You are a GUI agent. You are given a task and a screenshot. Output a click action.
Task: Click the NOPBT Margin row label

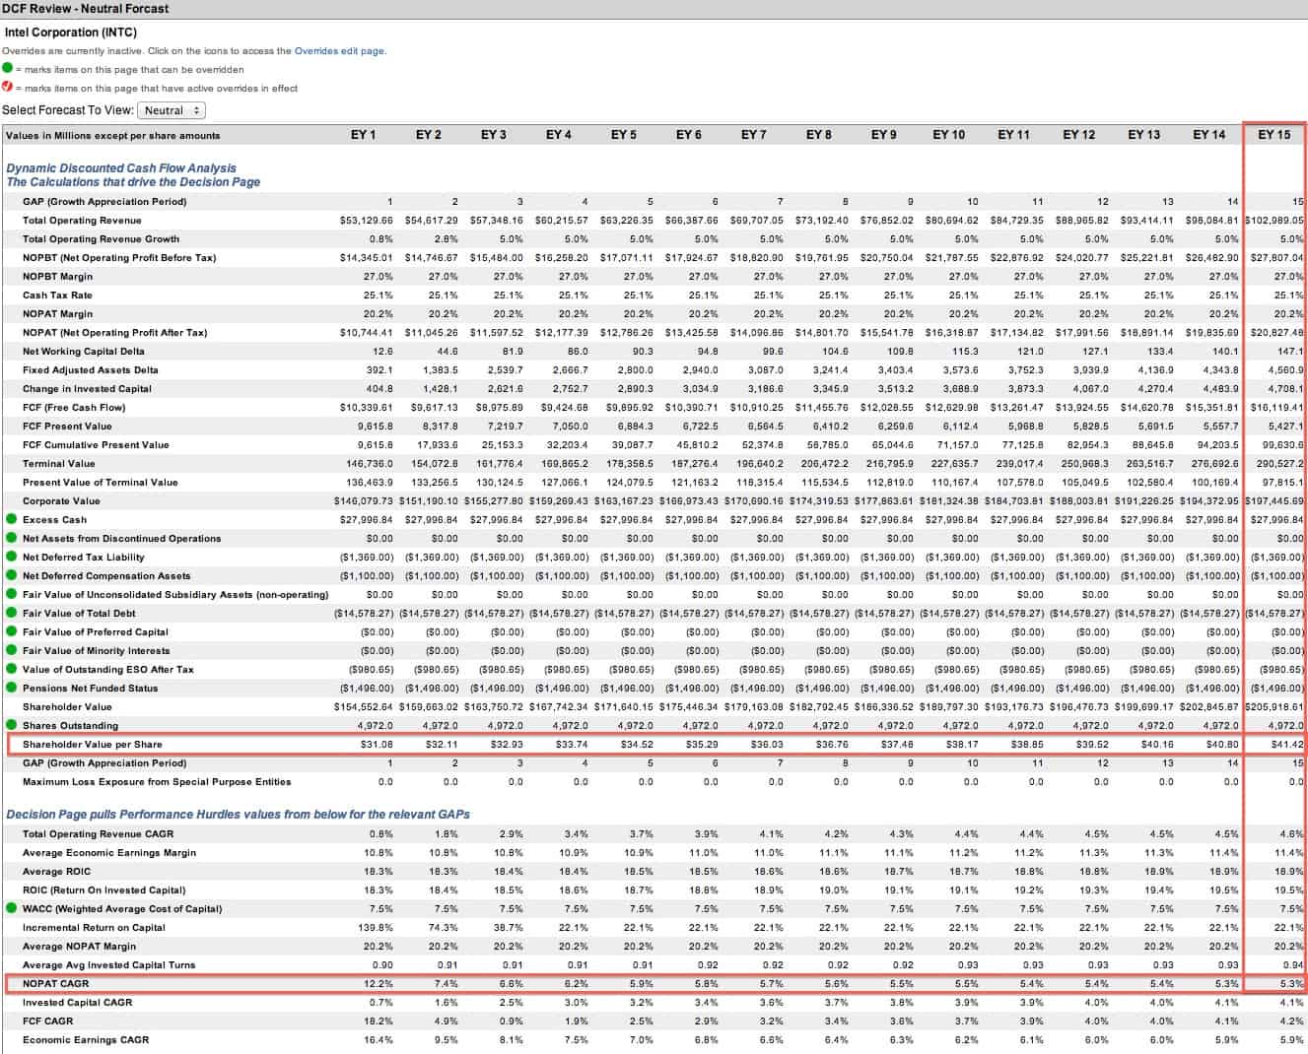(x=57, y=277)
